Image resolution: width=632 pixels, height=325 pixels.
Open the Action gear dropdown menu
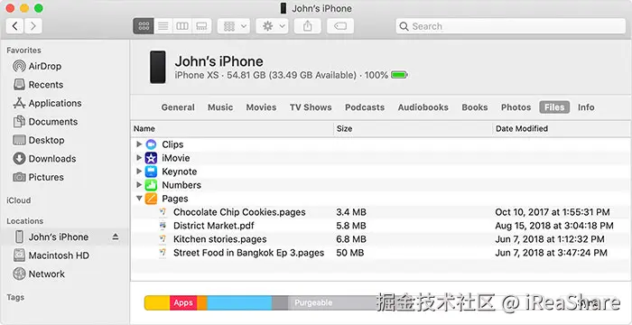pyautogui.click(x=272, y=26)
